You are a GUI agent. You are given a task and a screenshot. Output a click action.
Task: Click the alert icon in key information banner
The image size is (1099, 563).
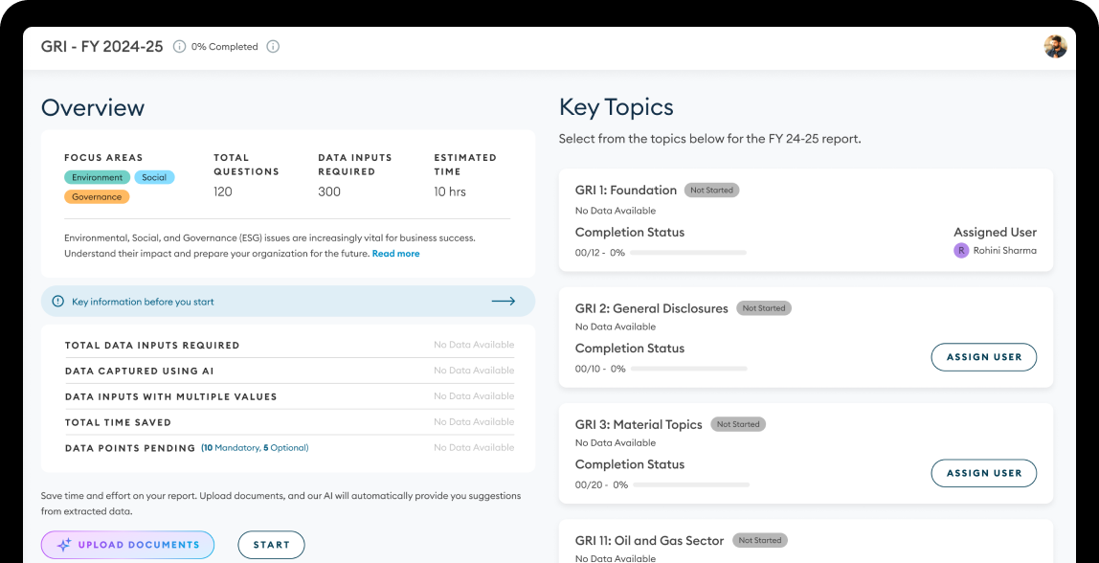58,302
